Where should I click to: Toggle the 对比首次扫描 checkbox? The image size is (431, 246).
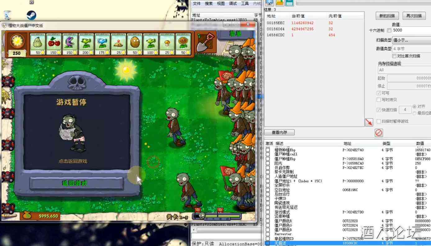(394, 56)
